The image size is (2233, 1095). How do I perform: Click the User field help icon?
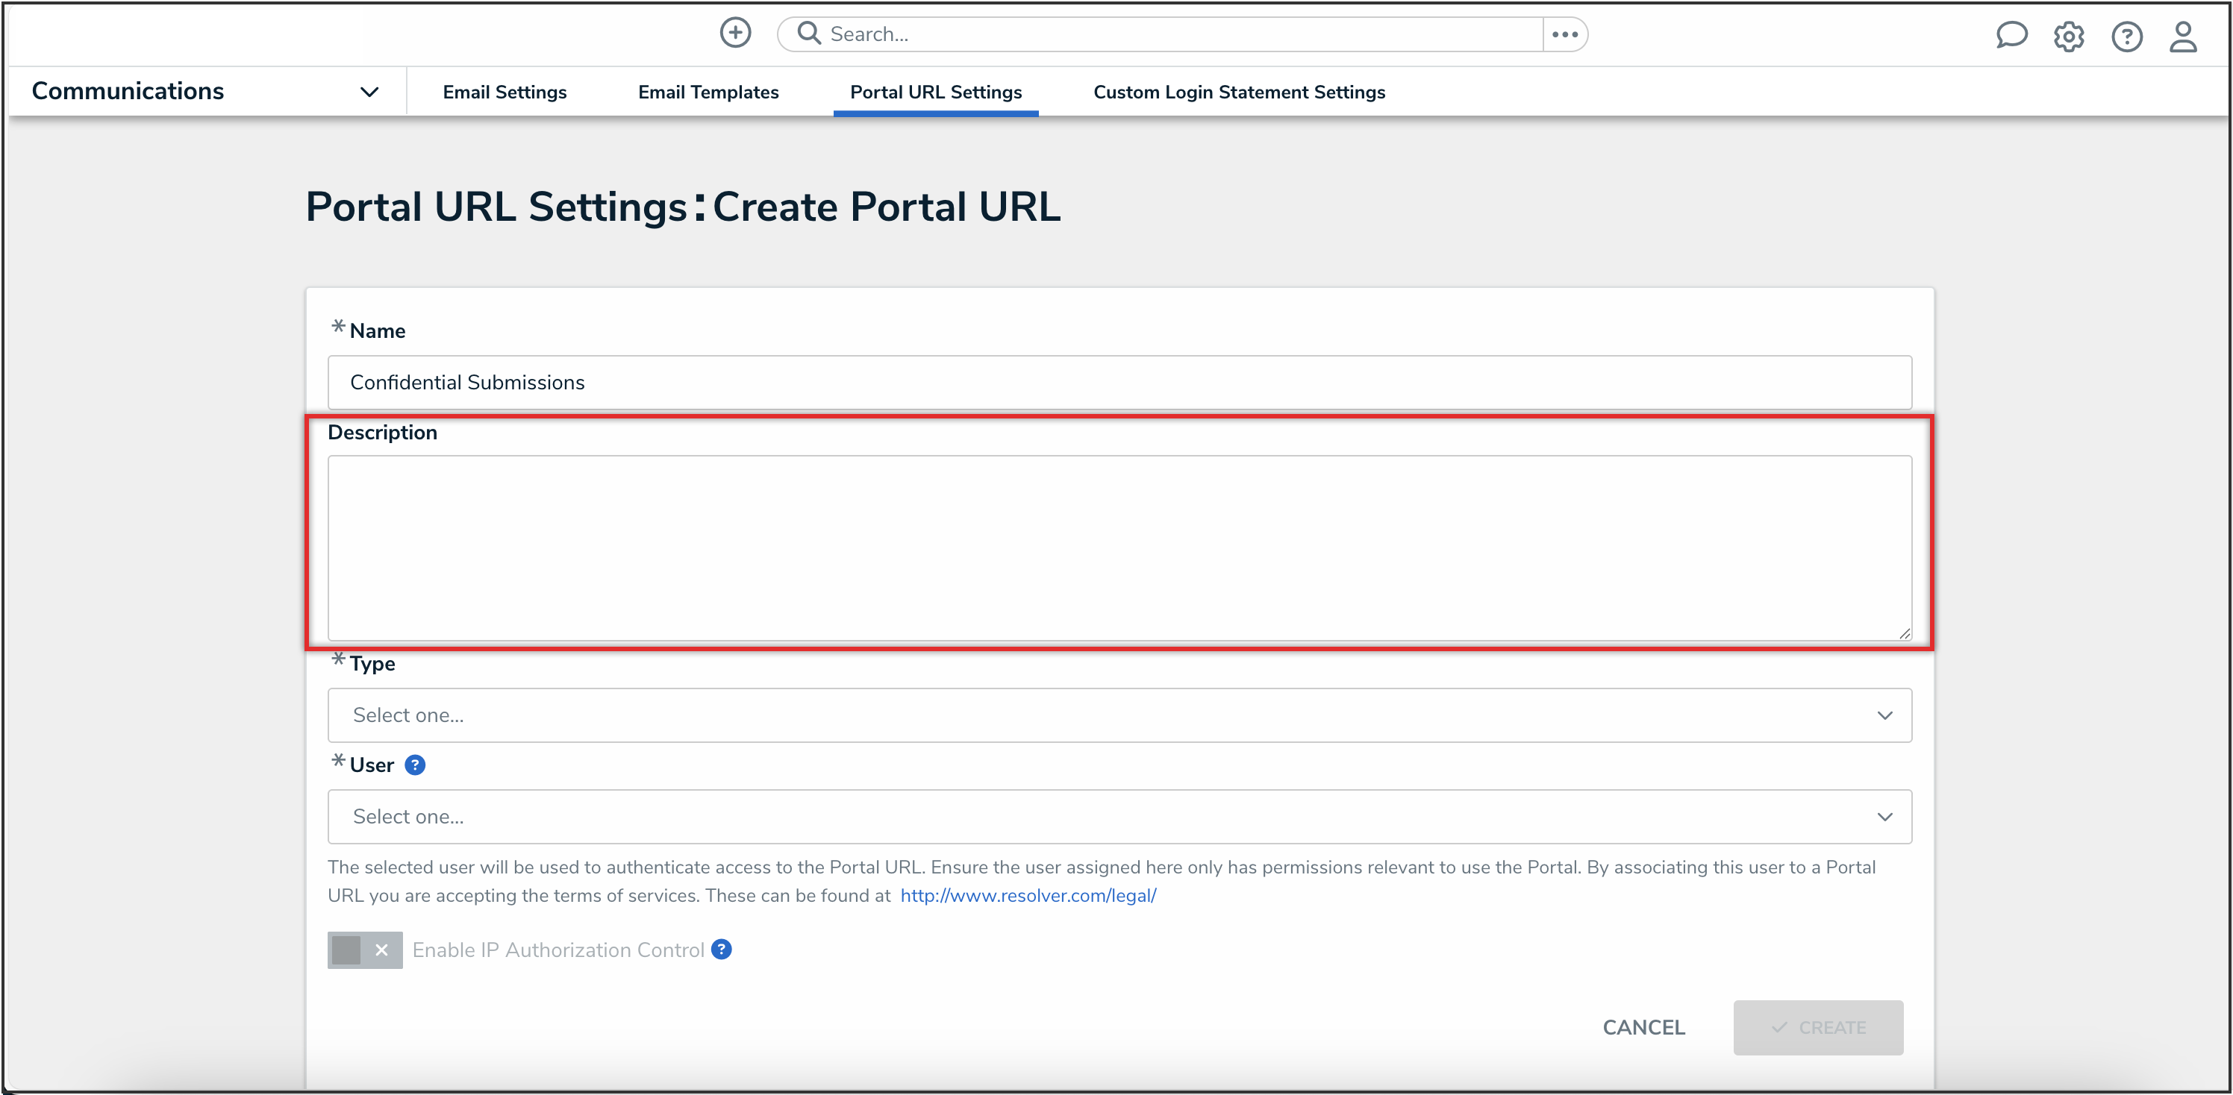click(415, 765)
